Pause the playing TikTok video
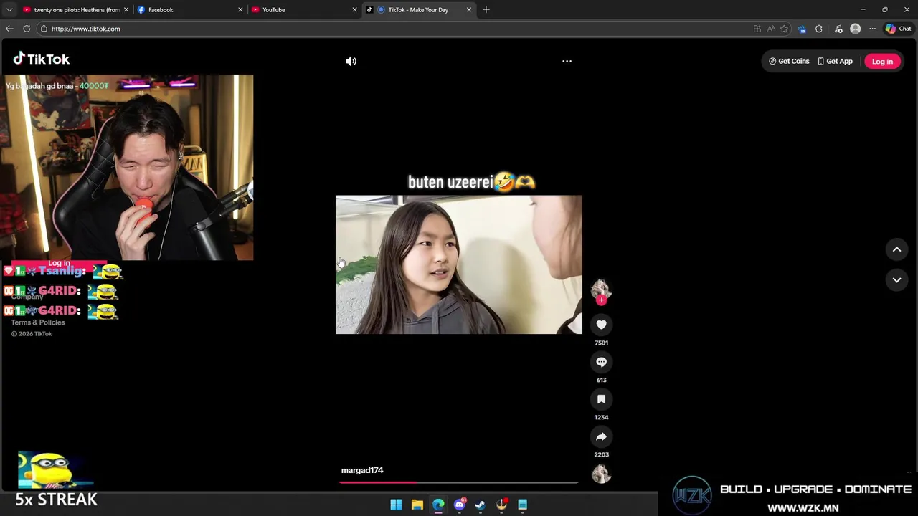918x516 pixels. click(459, 264)
